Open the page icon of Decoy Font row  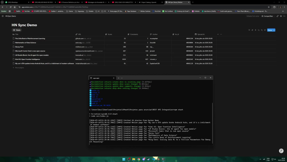pyautogui.click(x=13, y=47)
